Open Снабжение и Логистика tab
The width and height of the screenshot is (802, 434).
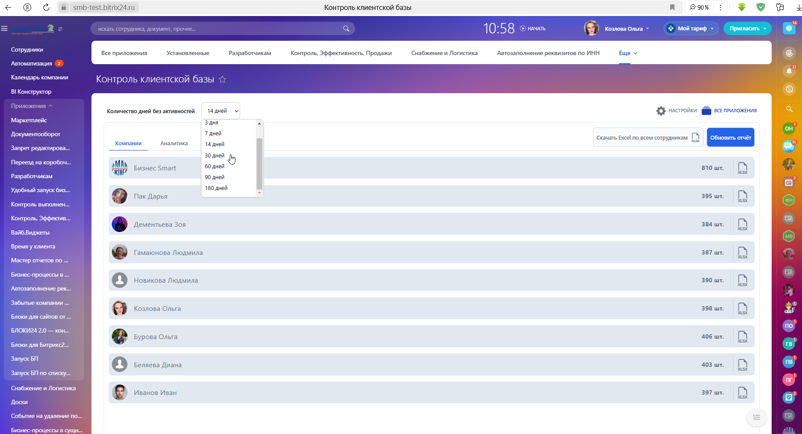(x=444, y=53)
